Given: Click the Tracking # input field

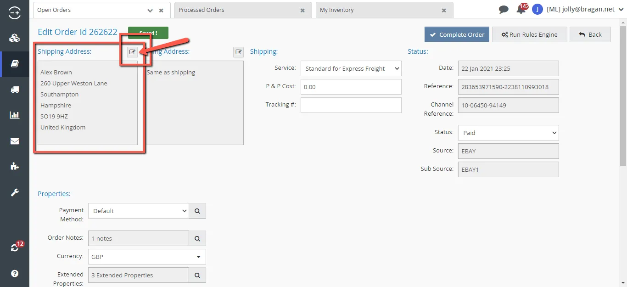Looking at the screenshot, I should [x=351, y=105].
